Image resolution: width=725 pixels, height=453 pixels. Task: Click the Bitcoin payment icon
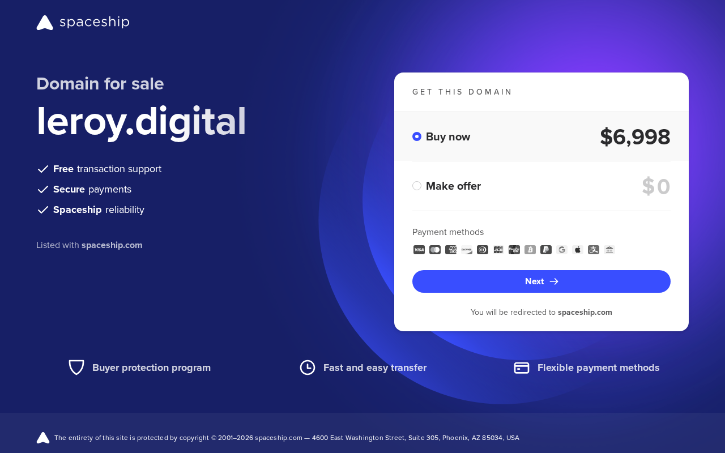(530, 250)
